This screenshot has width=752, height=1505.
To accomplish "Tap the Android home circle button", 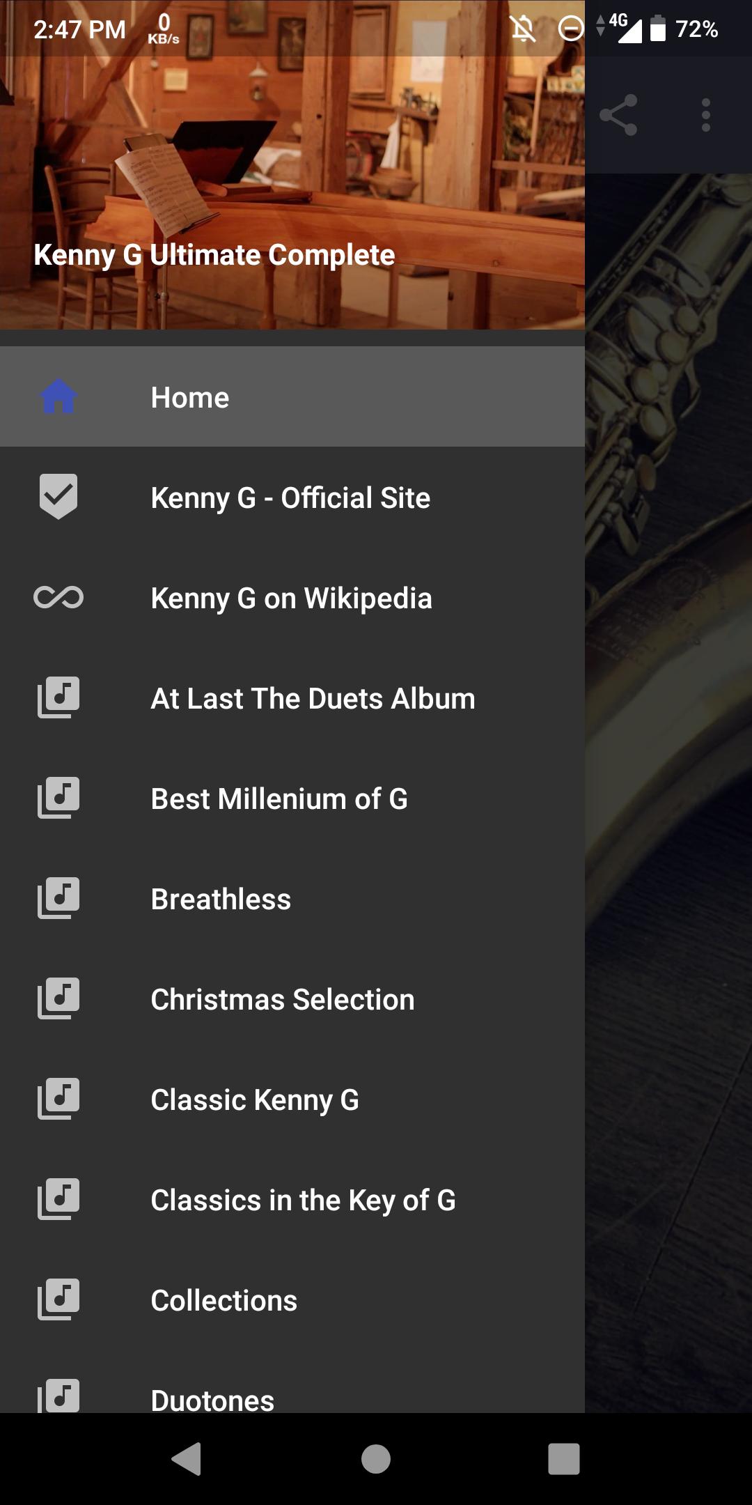I will point(376,1458).
